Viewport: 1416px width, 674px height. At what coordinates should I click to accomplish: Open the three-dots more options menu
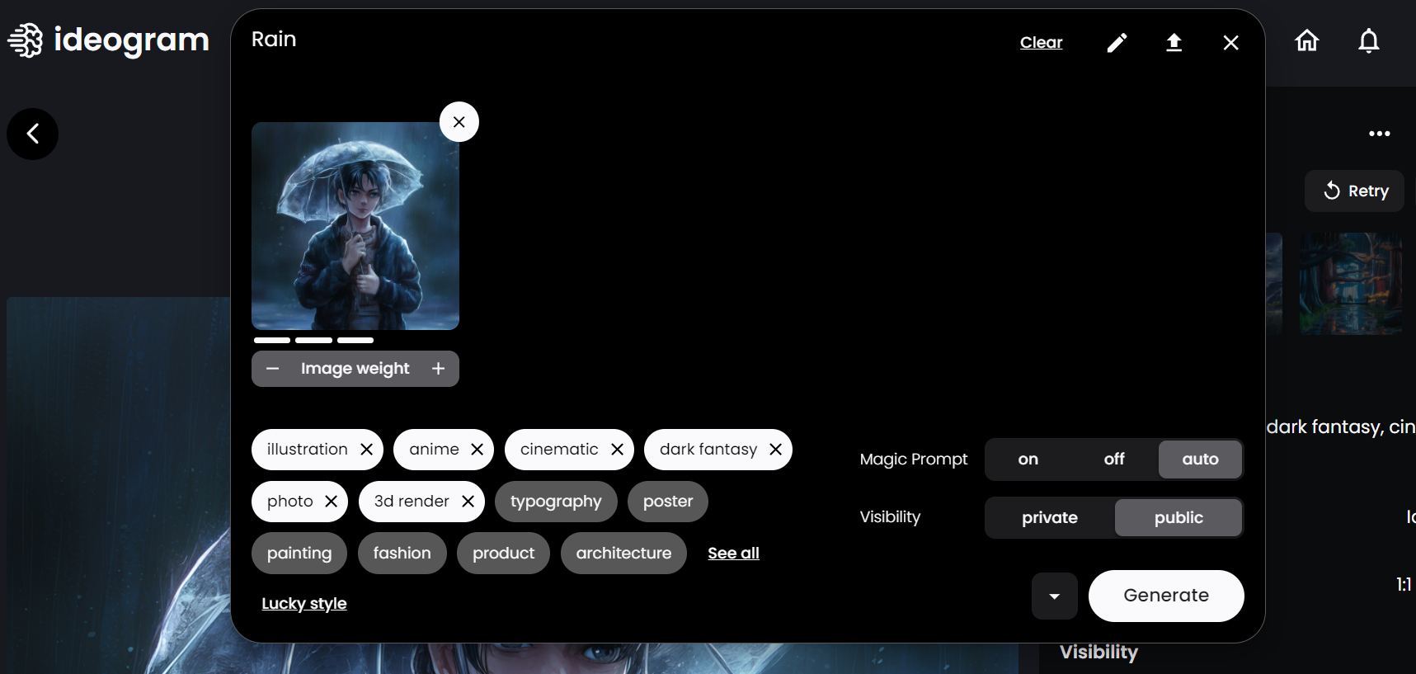[x=1379, y=134]
